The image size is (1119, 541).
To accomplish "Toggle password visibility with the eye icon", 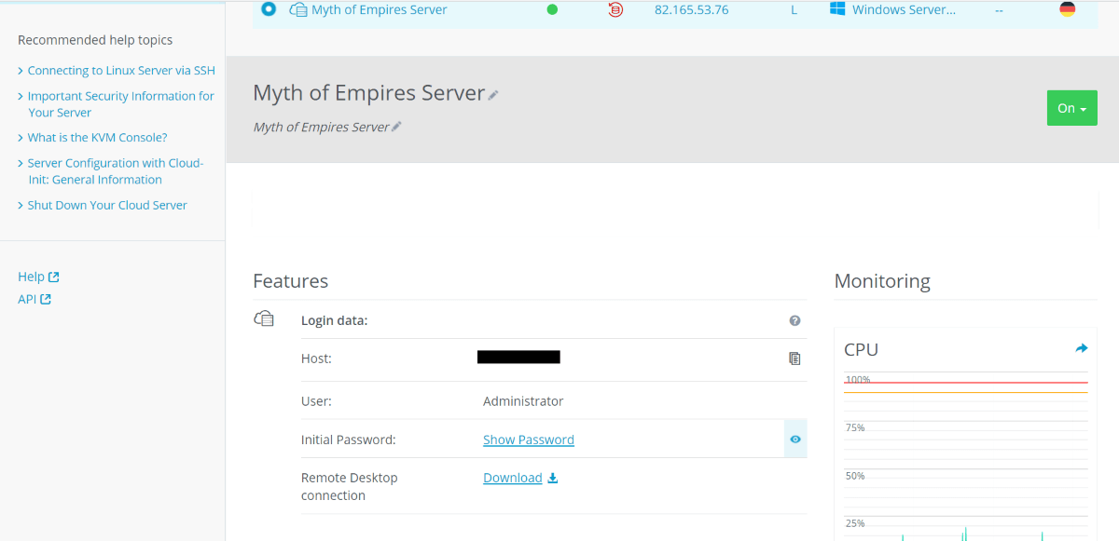I will point(795,440).
